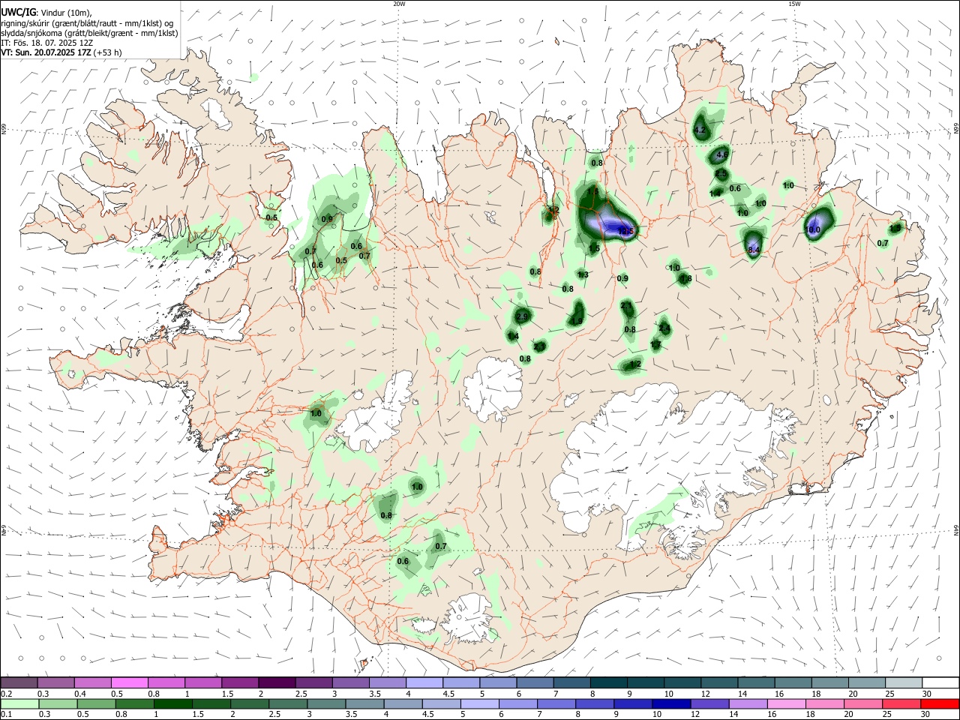The image size is (960, 720).
Task: Click the 0.2 label of the upper scale
Action: coord(5,694)
